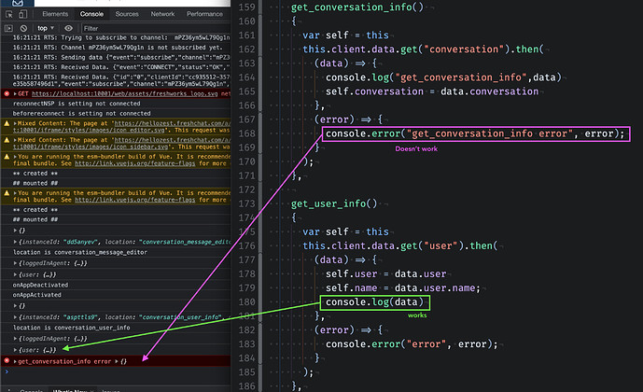Expand the instanceId "dd5anyev" object

tap(15, 242)
